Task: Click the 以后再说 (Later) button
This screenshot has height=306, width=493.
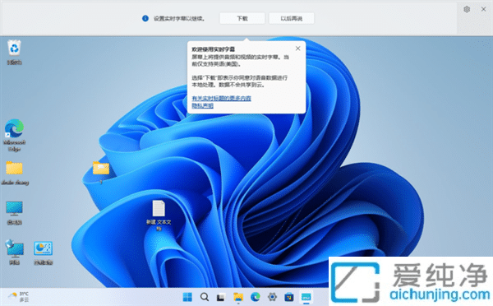Action: 292,19
